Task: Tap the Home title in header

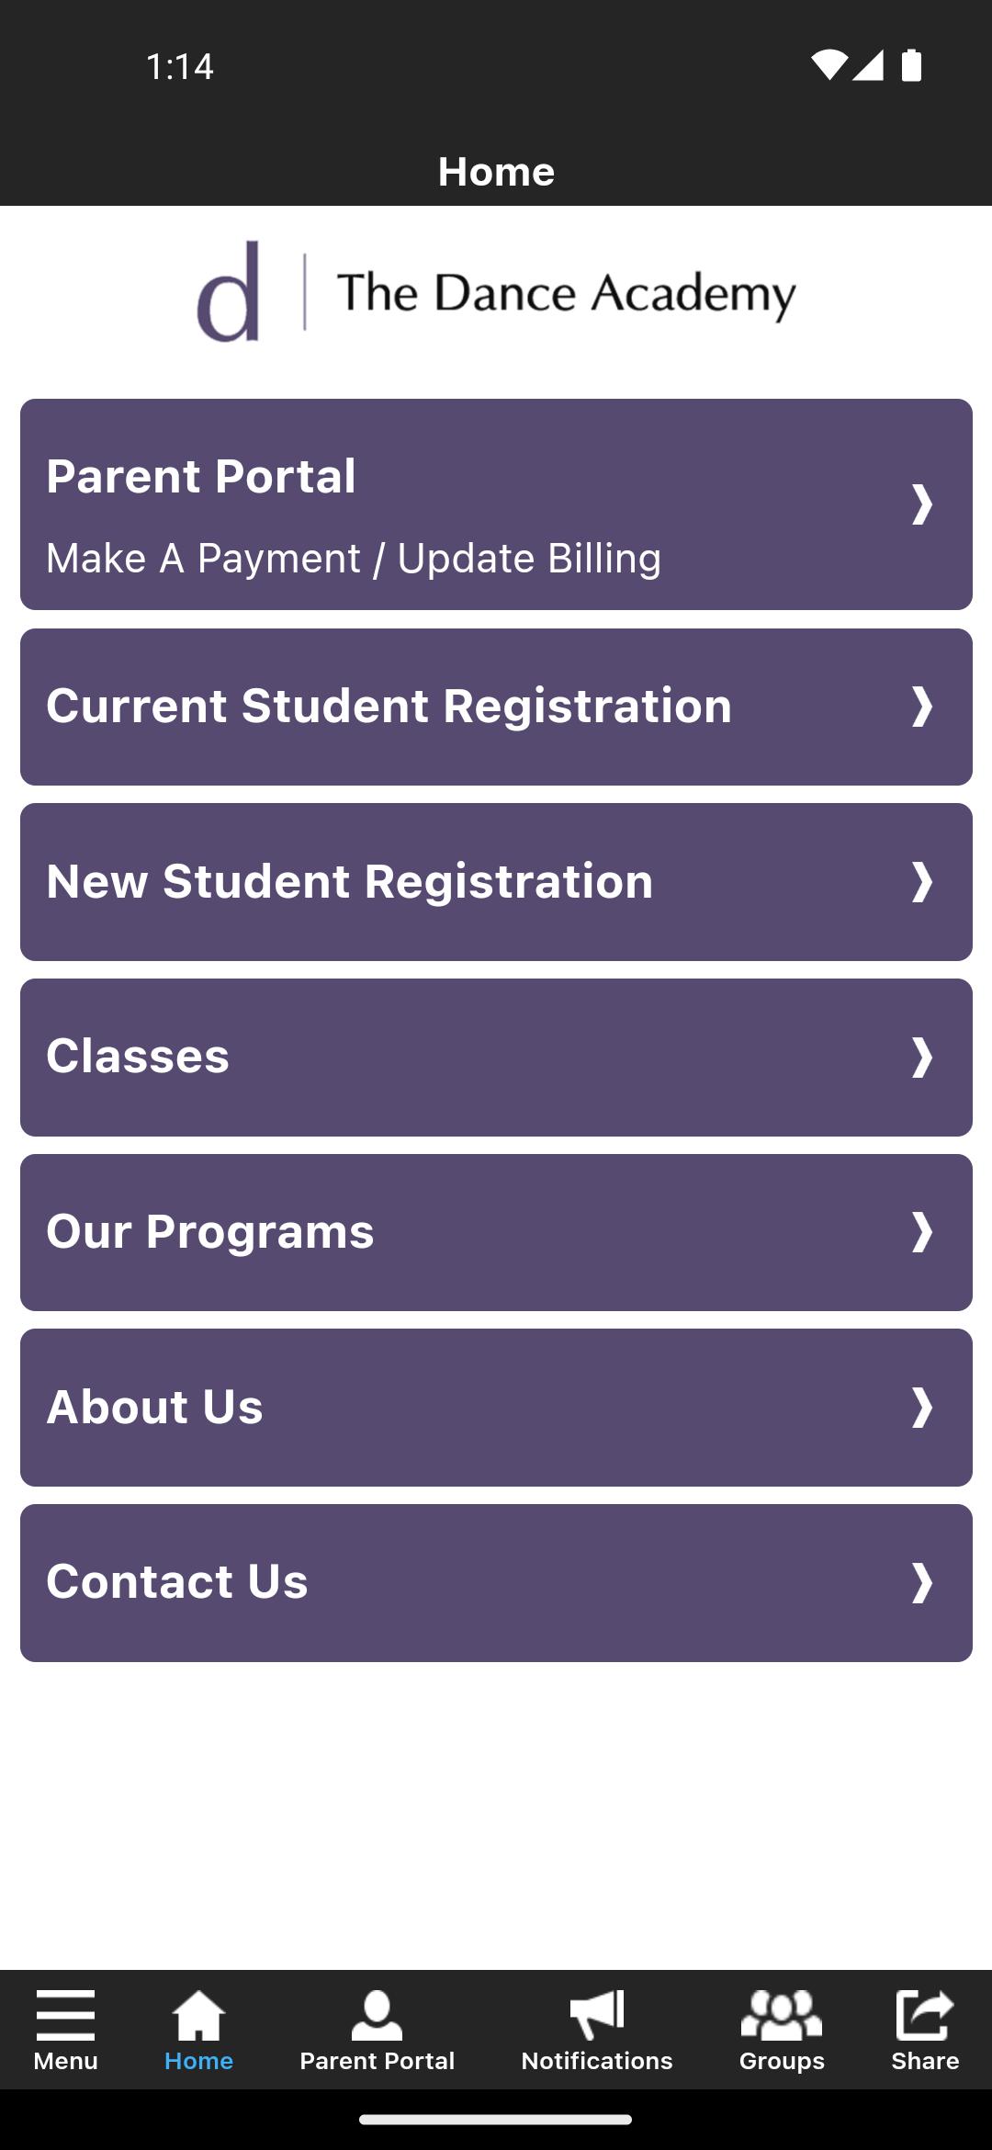Action: click(x=496, y=172)
